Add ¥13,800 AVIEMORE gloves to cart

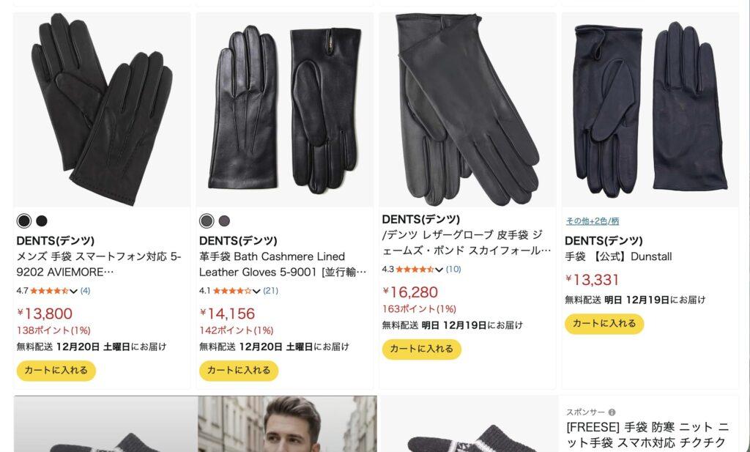coord(56,370)
